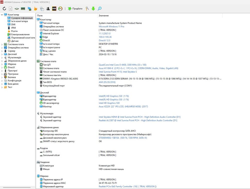Open the AMI (05/20/2016) BIOS link

(x=107, y=82)
